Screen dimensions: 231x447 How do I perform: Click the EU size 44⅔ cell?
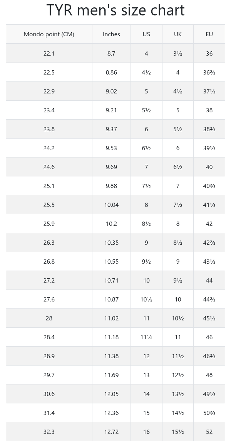[x=209, y=300]
